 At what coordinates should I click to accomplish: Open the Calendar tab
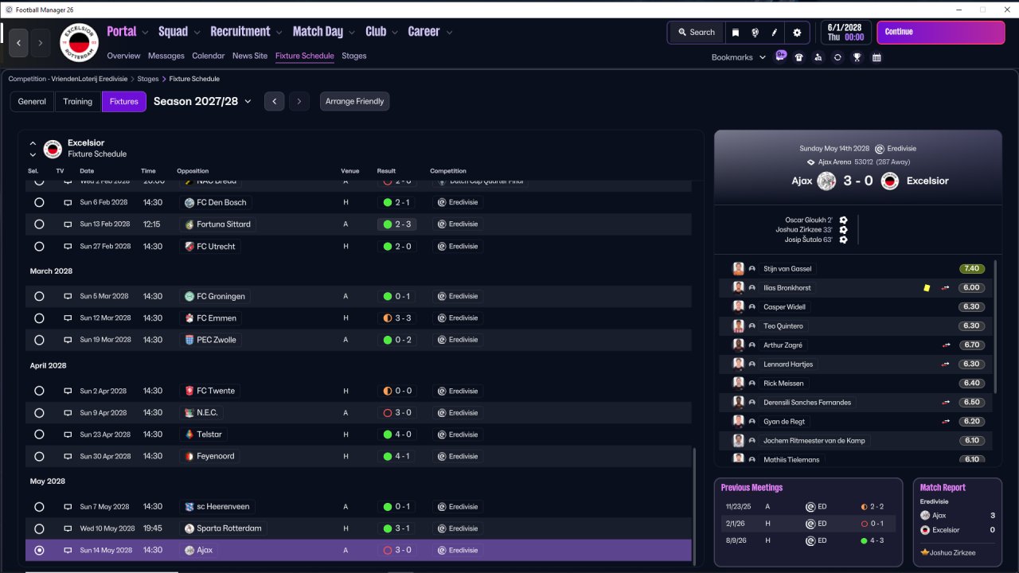[x=209, y=56]
